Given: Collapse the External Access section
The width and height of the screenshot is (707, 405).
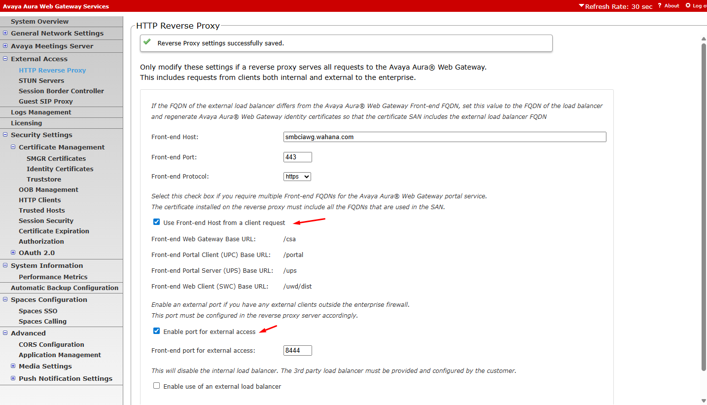Looking at the screenshot, I should (x=5, y=59).
